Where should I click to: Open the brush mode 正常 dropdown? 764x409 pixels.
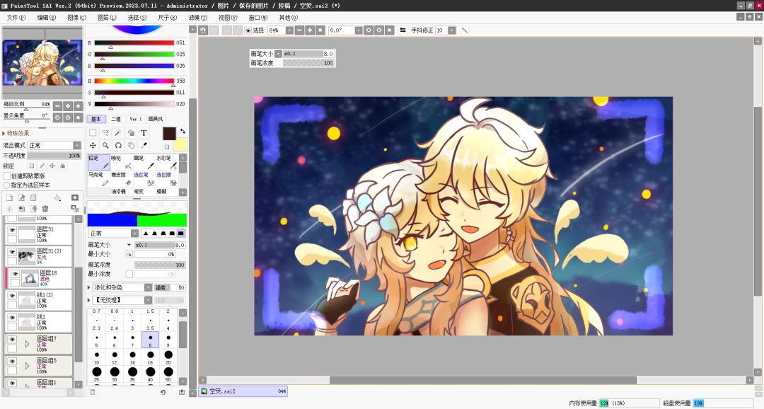(113, 234)
